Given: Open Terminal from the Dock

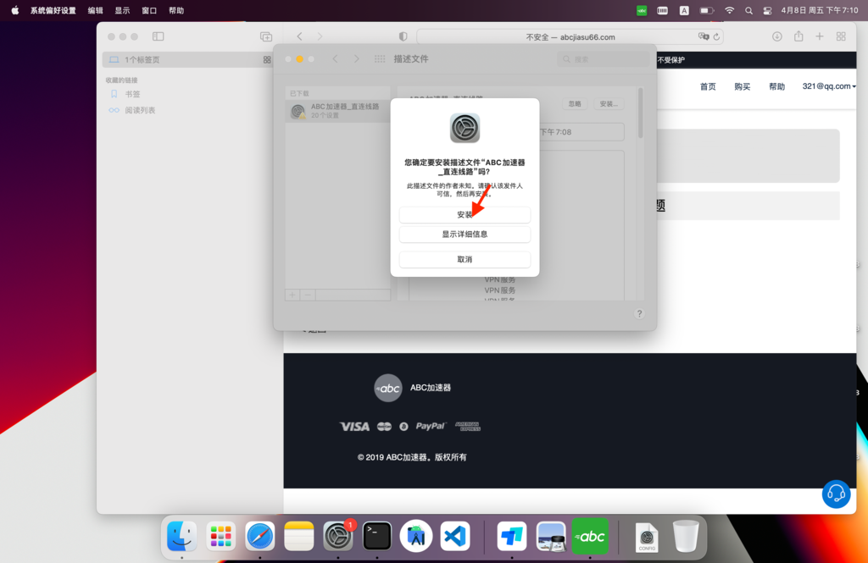Looking at the screenshot, I should tap(377, 536).
